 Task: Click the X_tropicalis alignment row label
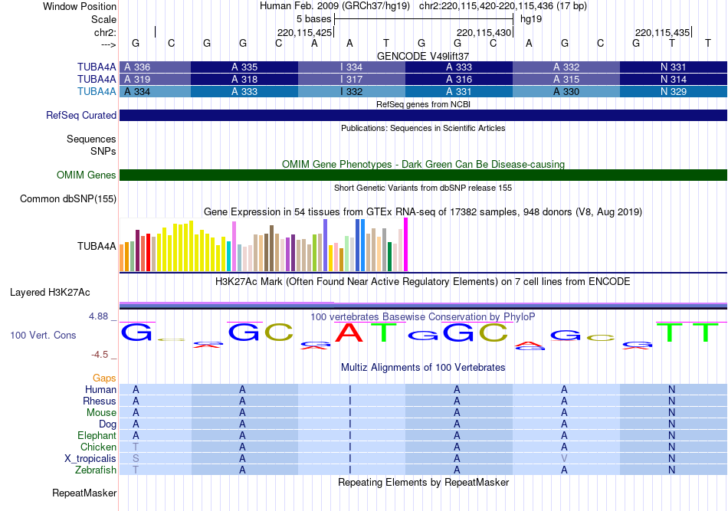coord(90,459)
